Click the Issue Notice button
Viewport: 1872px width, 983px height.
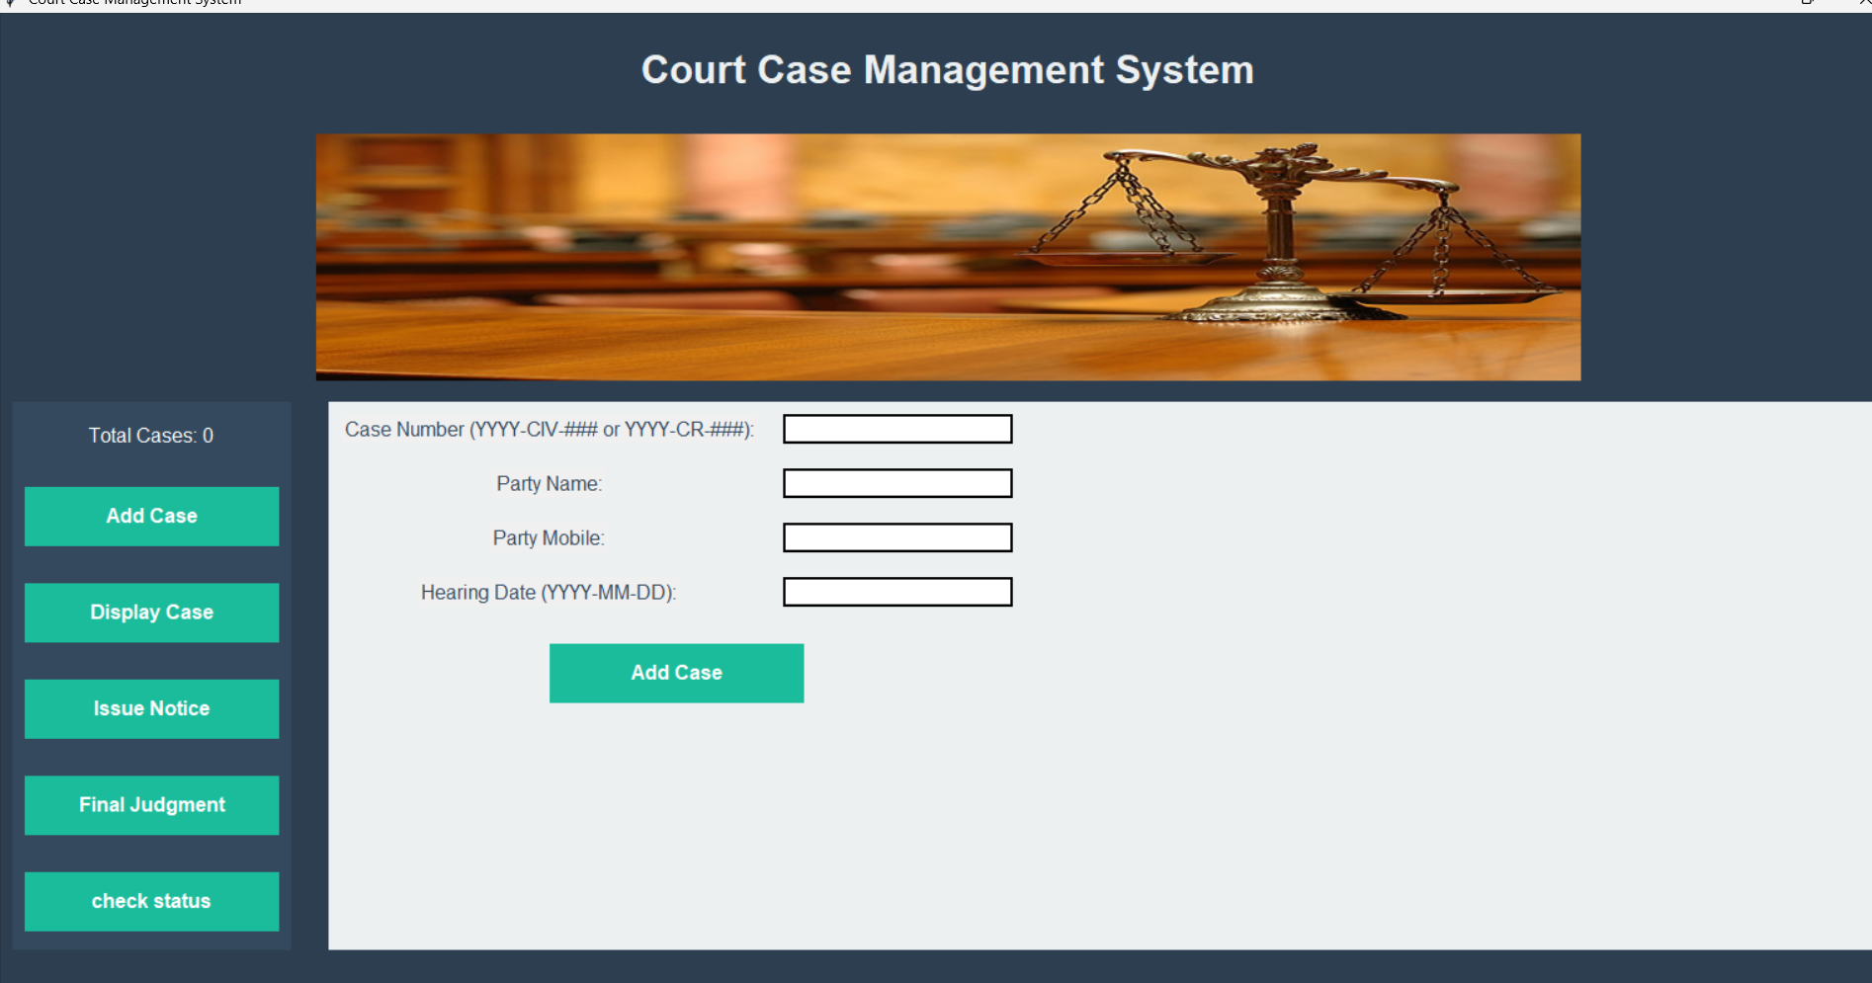tap(151, 707)
